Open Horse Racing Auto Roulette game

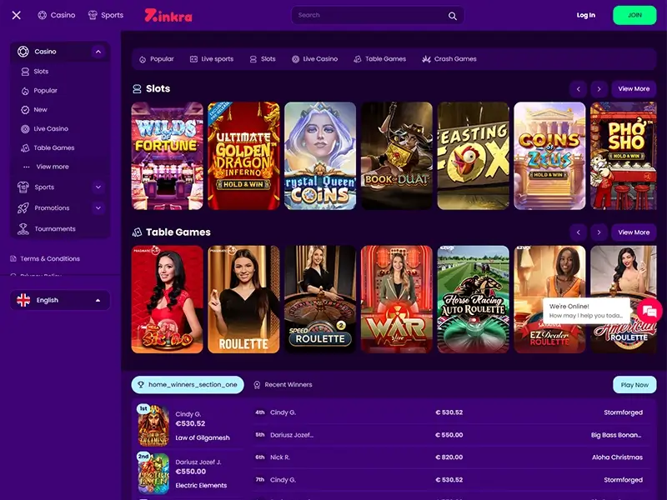(473, 299)
